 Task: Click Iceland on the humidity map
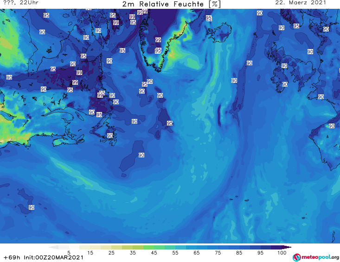click(x=219, y=33)
